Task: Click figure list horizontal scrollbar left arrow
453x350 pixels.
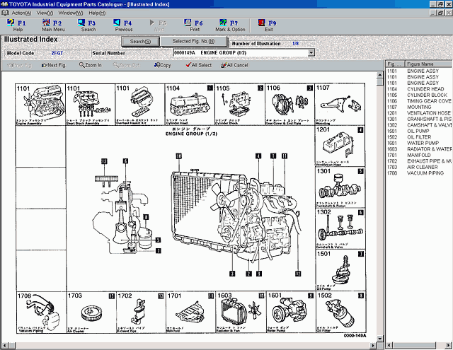Action: 389,345
